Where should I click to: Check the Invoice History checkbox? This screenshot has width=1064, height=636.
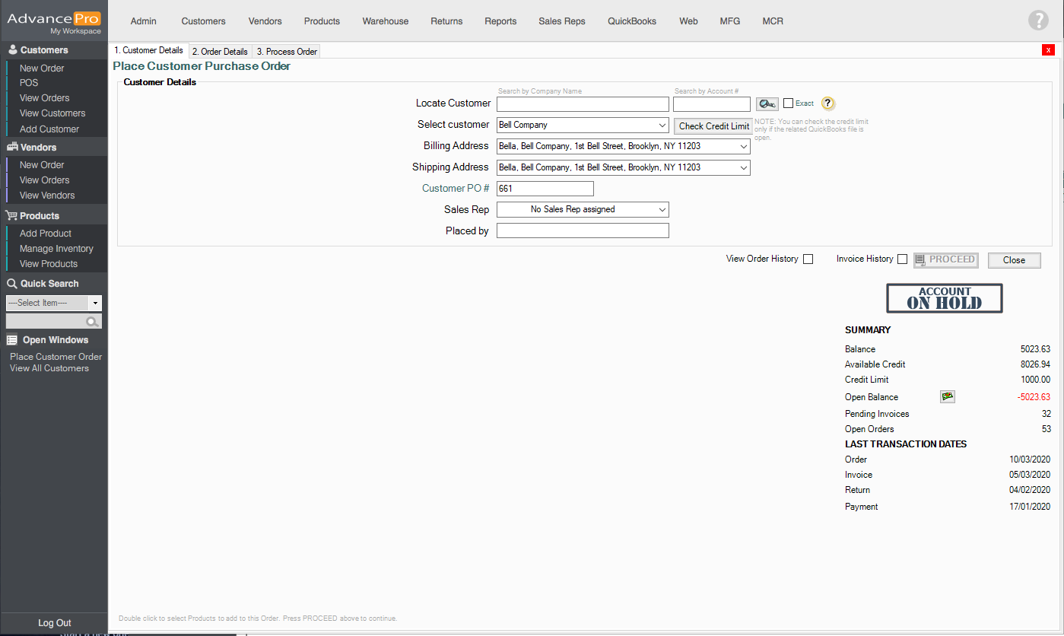click(x=902, y=259)
